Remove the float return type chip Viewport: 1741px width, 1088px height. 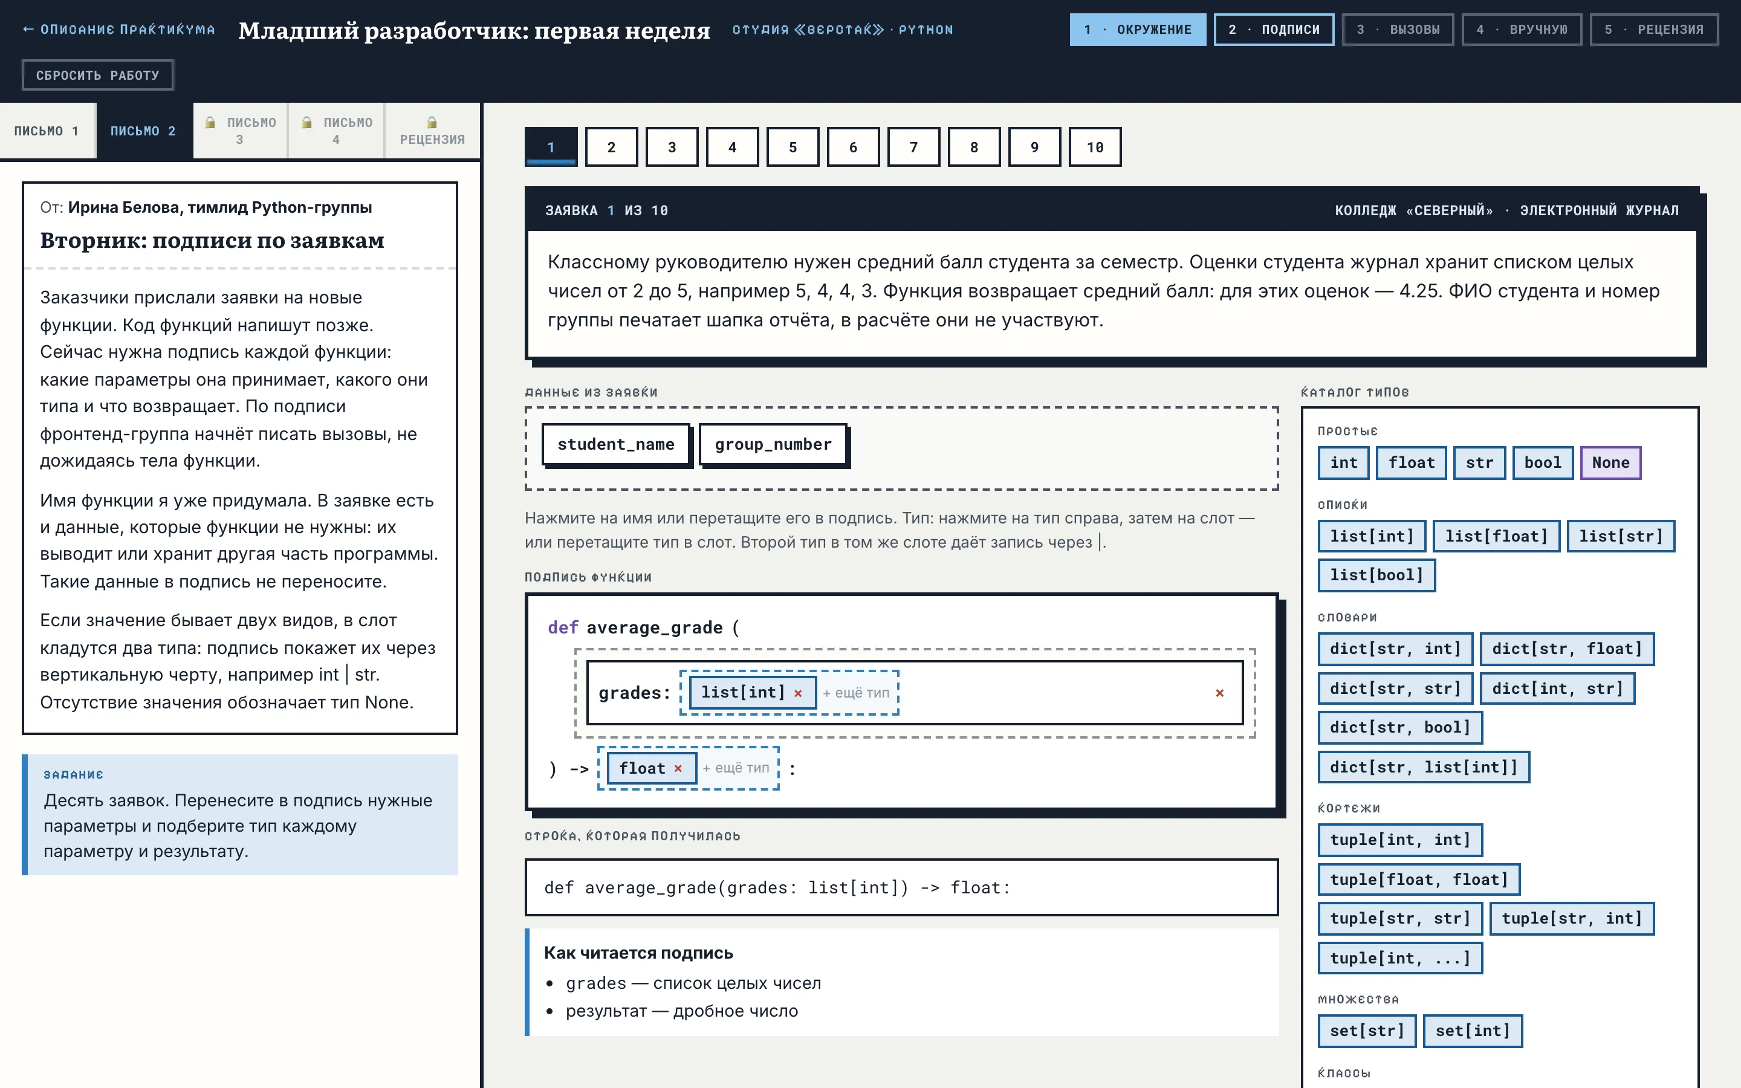coord(678,768)
